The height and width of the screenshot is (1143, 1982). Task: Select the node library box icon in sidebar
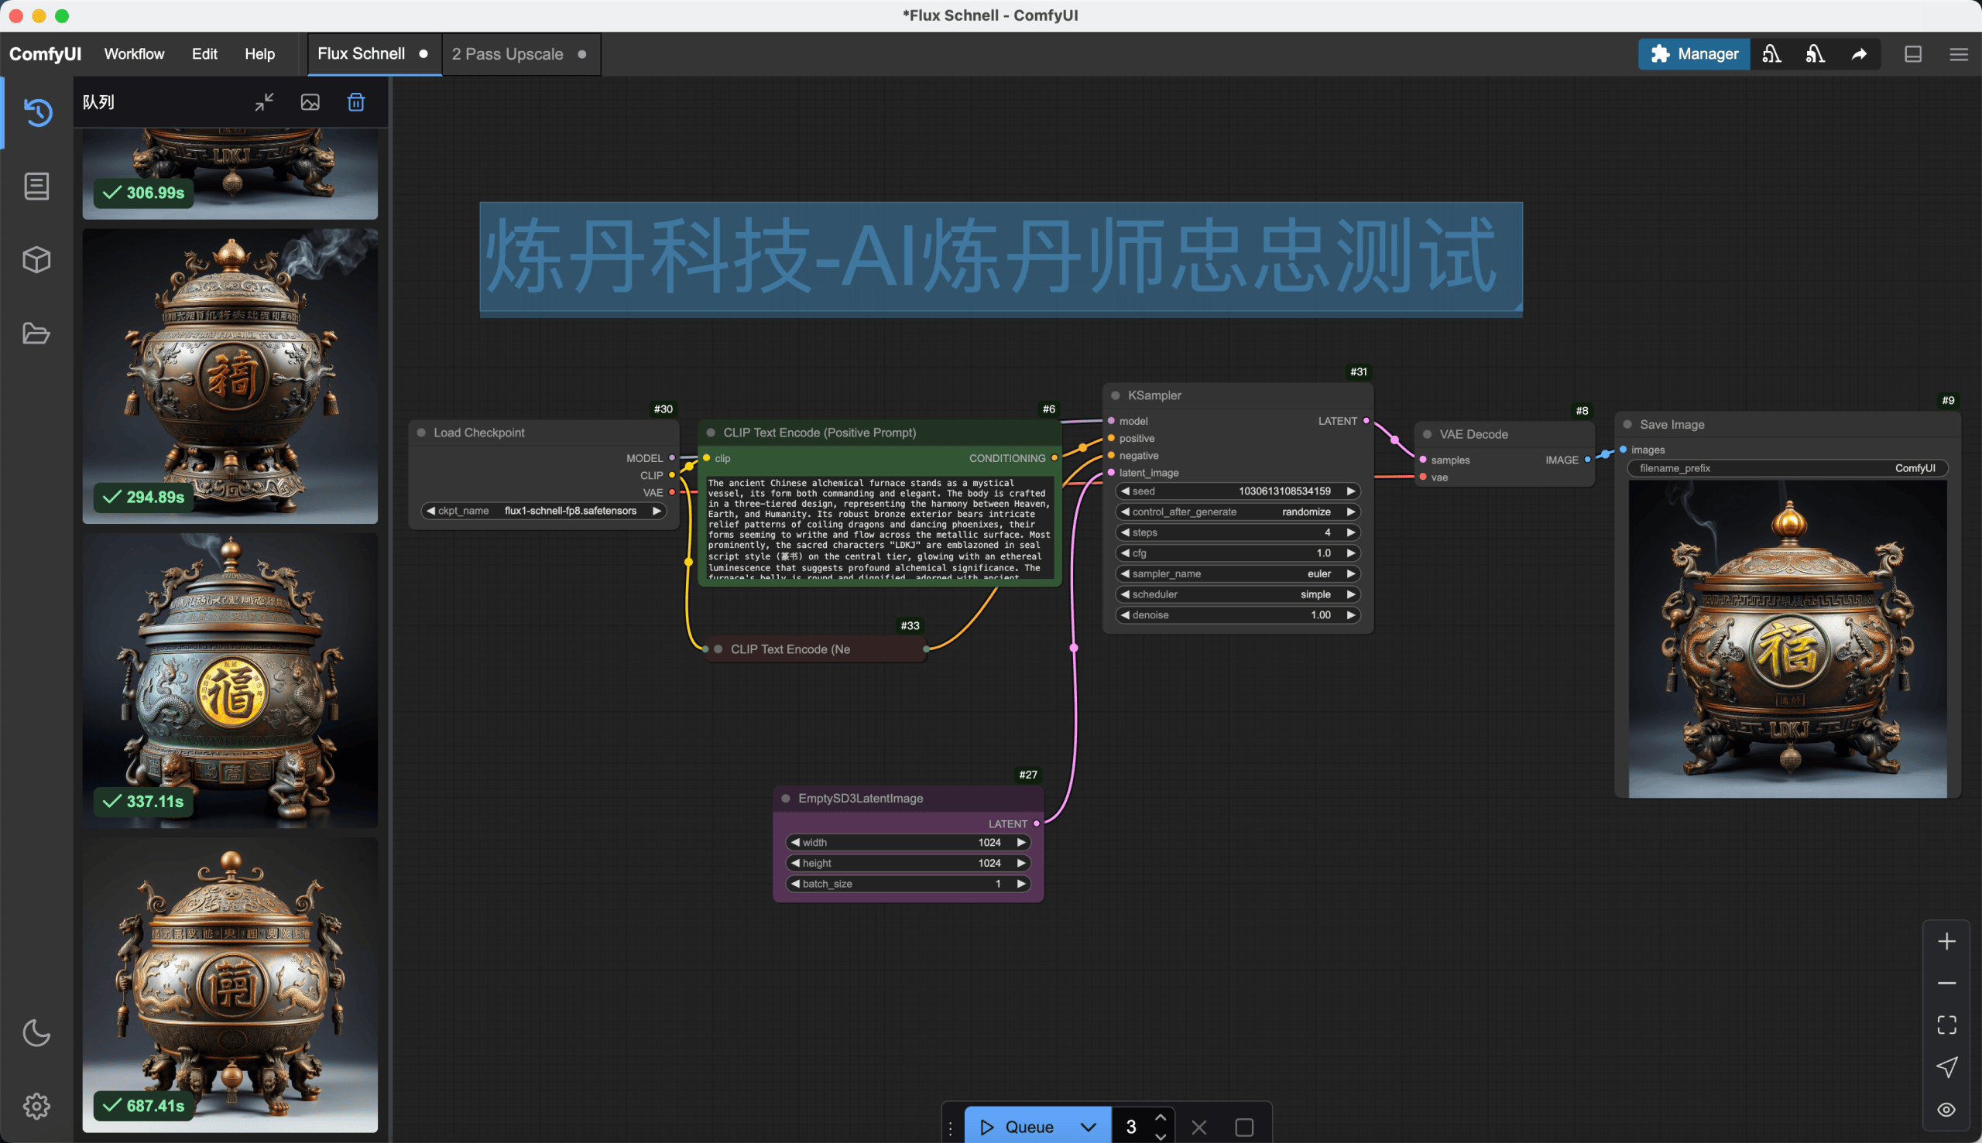(36, 260)
